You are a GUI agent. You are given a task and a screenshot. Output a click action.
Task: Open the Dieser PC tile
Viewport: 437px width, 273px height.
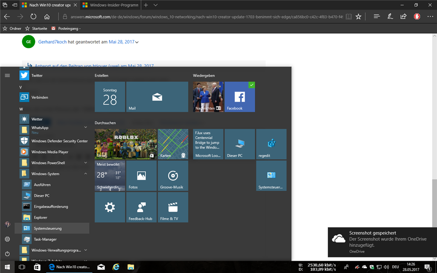click(240, 144)
